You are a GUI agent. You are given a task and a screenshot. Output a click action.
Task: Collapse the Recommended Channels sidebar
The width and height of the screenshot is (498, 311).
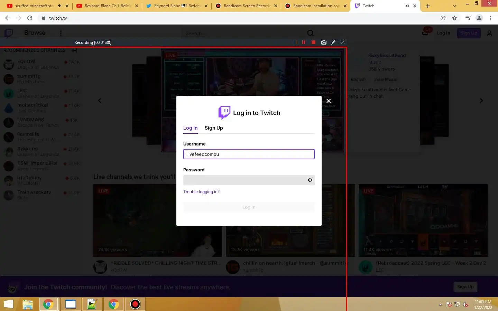coord(74,50)
